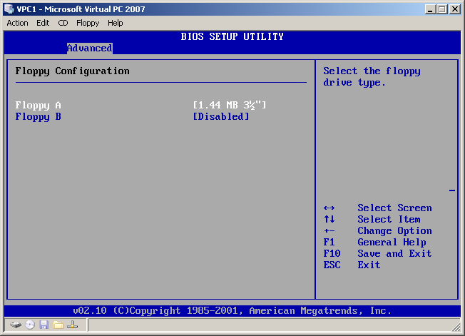The height and width of the screenshot is (336, 465).
Task: Maximize the Virtual PC window
Action: (442, 9)
